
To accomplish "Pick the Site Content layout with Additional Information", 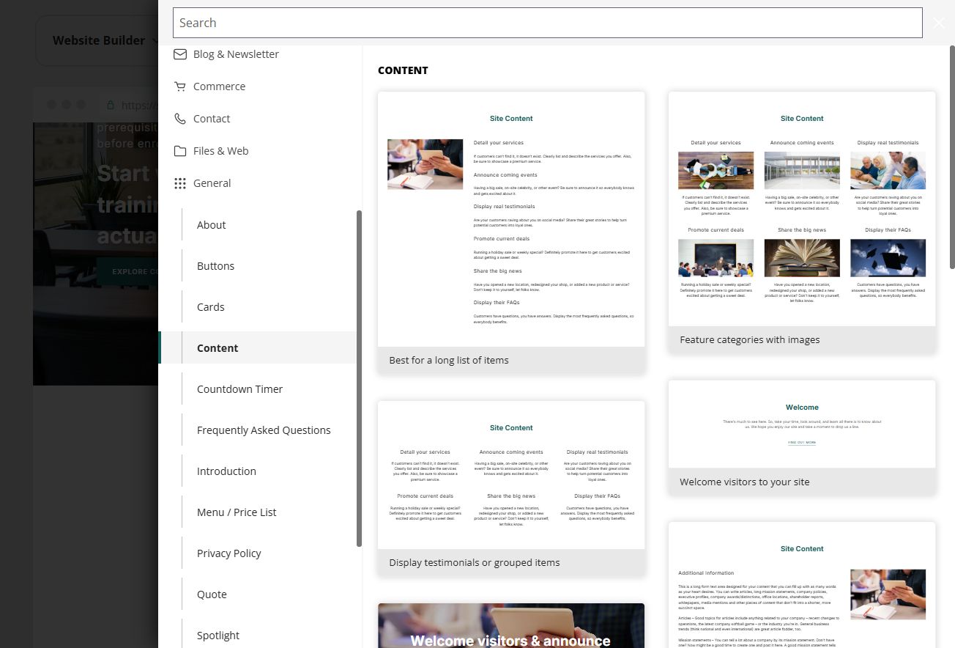I will 802,585.
